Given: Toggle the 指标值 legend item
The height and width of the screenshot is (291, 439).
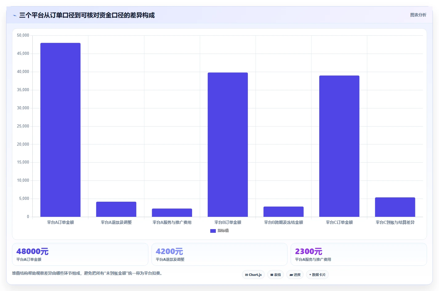Looking at the screenshot, I should coord(219,231).
